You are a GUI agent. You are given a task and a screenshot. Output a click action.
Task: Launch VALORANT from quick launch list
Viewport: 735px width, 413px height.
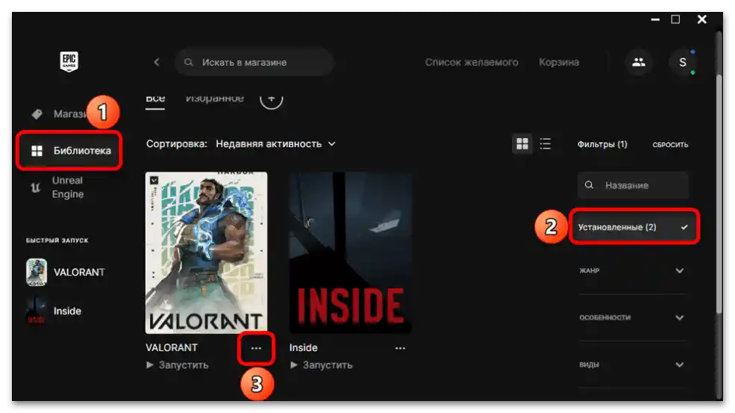tap(66, 272)
